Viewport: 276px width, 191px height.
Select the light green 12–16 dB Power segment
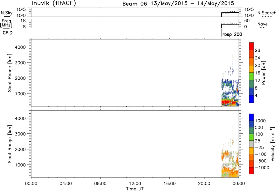252,76
